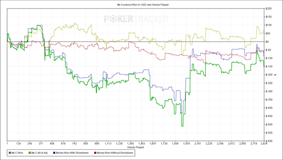
Task: Click the green My C Won legend swatch
Action: pos(10,153)
